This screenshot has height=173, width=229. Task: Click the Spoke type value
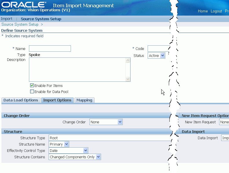click(x=34, y=55)
